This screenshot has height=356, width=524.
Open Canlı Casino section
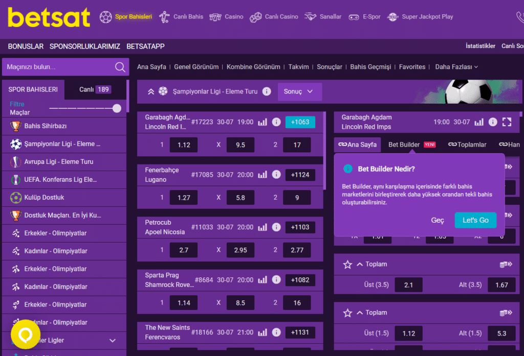tap(274, 17)
